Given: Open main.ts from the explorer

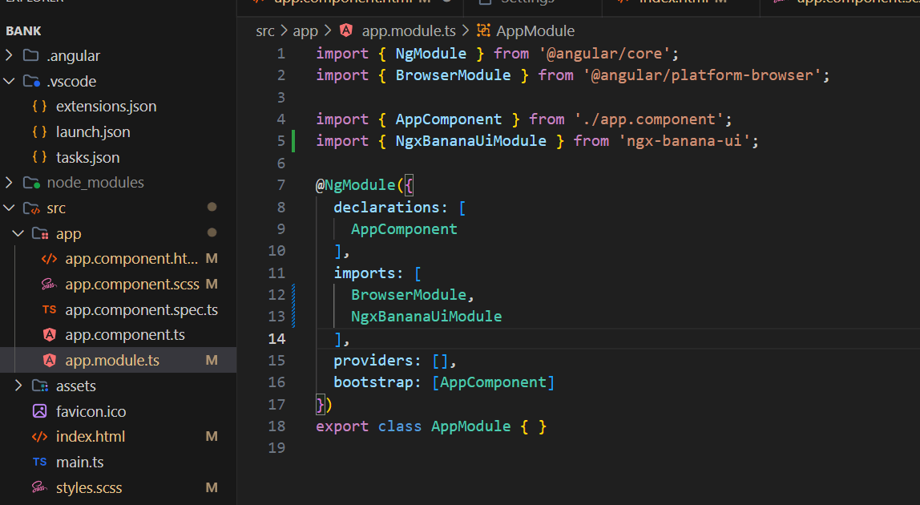Looking at the screenshot, I should point(80,463).
